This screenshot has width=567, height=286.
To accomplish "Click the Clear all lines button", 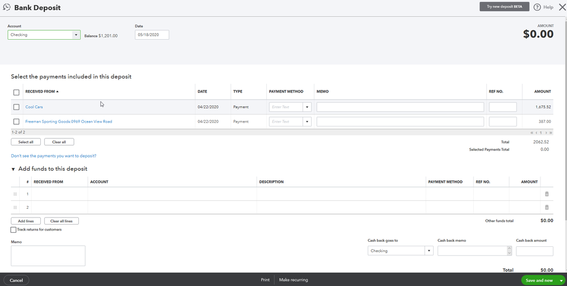I will click(x=61, y=221).
